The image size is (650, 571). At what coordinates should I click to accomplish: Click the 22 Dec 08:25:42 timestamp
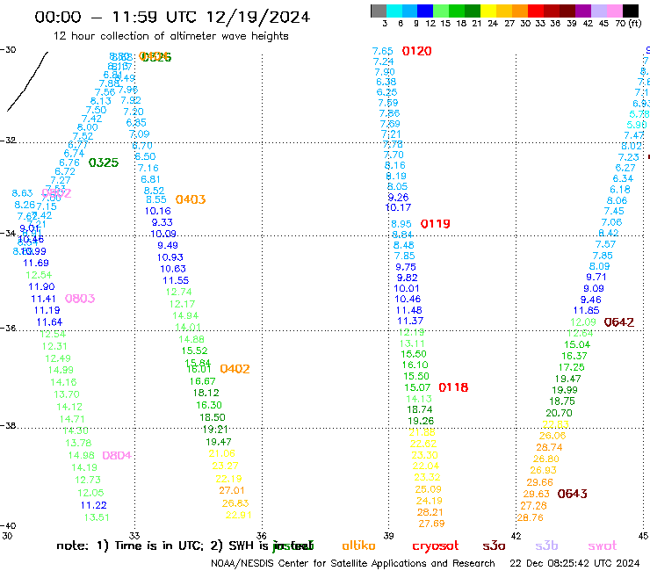tap(574, 564)
